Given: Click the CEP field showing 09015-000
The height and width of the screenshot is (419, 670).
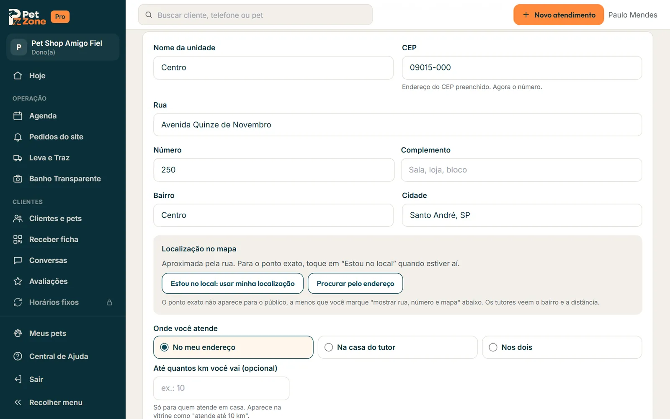Looking at the screenshot, I should [522, 68].
